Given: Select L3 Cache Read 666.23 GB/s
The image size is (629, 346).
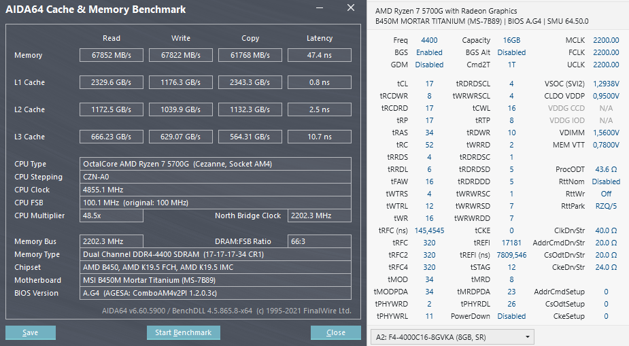Looking at the screenshot, I should [112, 137].
